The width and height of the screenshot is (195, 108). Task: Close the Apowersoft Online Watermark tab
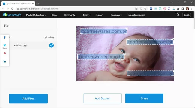(33, 4)
